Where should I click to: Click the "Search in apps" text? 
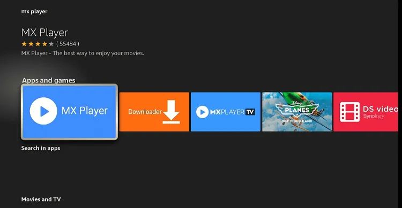click(x=41, y=148)
